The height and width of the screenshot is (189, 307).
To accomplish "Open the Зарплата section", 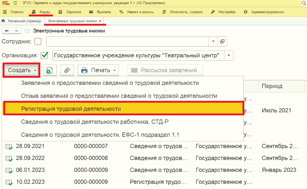I will point(70,12).
